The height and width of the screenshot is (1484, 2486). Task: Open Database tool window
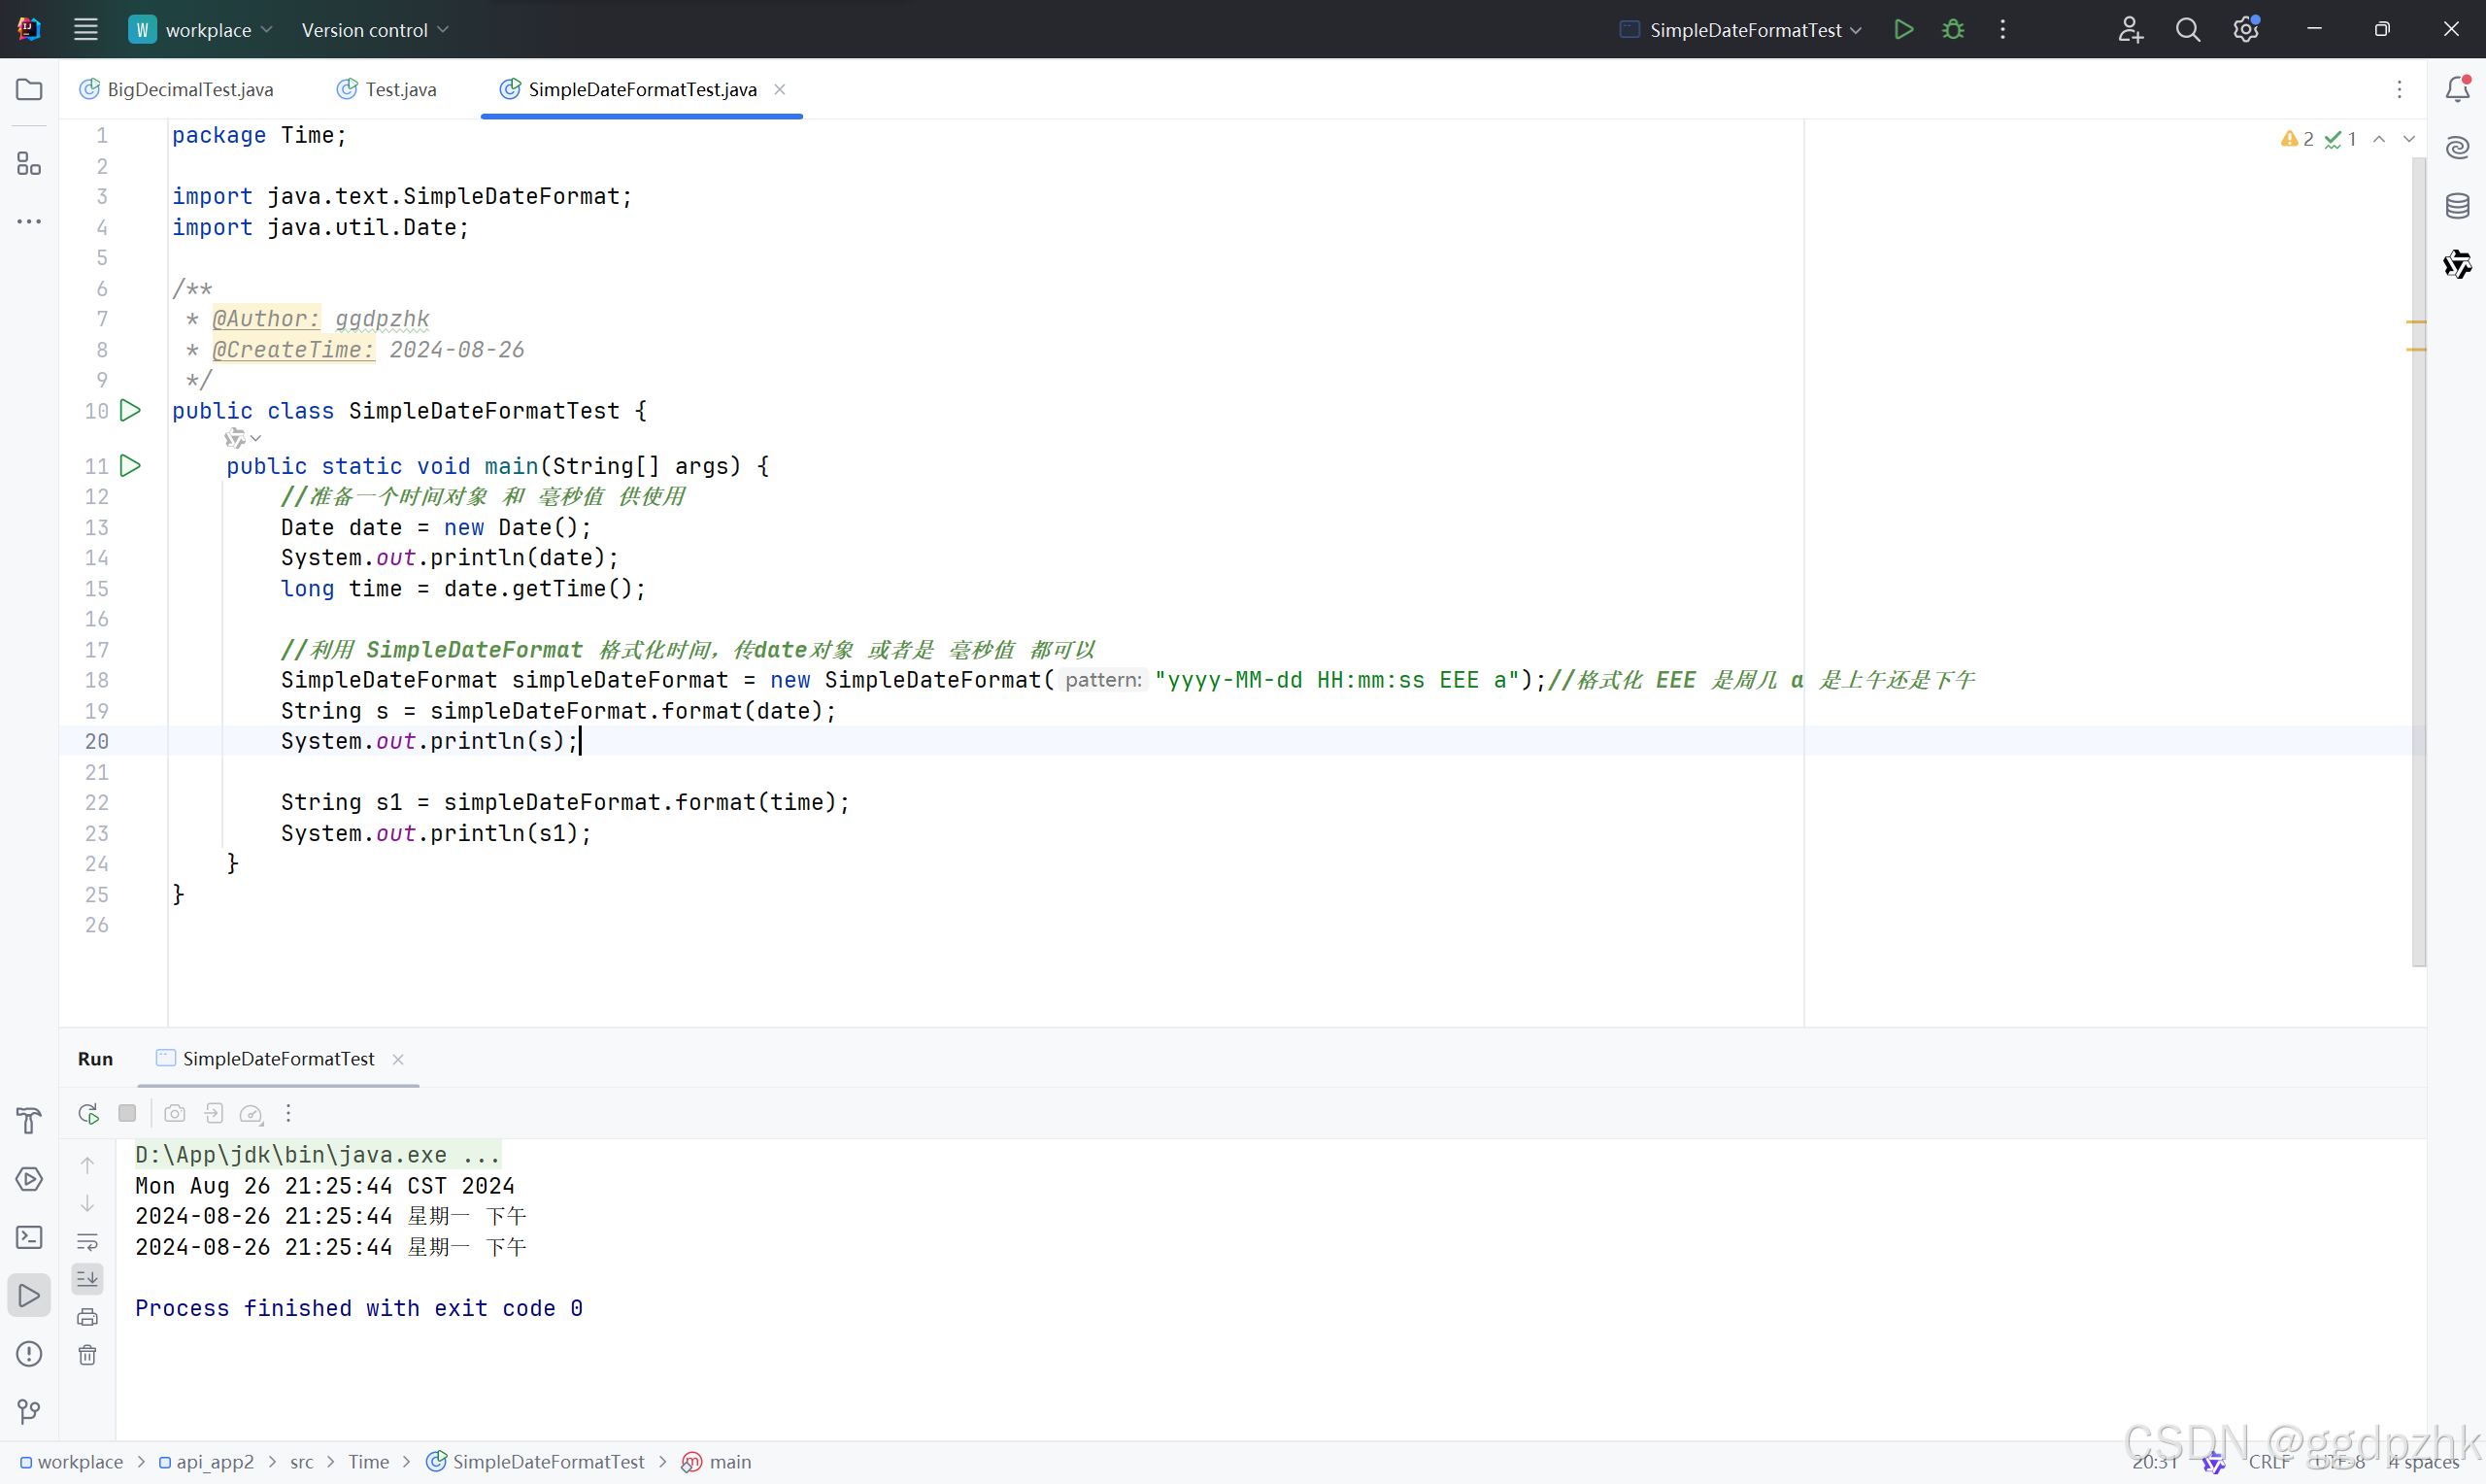[x=2458, y=207]
